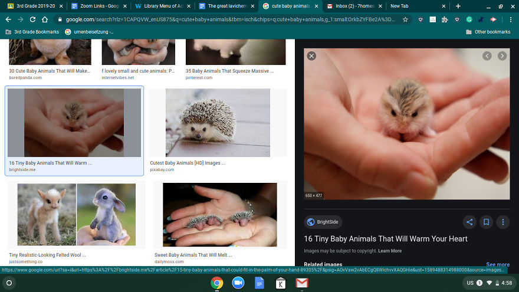
Task: Open three-dot options for previewed image
Action: [502, 222]
